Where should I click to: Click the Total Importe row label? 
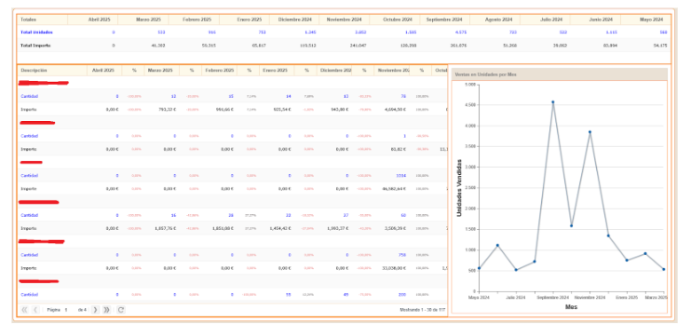[35, 46]
